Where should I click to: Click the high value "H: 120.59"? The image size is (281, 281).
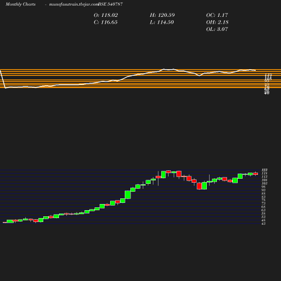(162, 15)
